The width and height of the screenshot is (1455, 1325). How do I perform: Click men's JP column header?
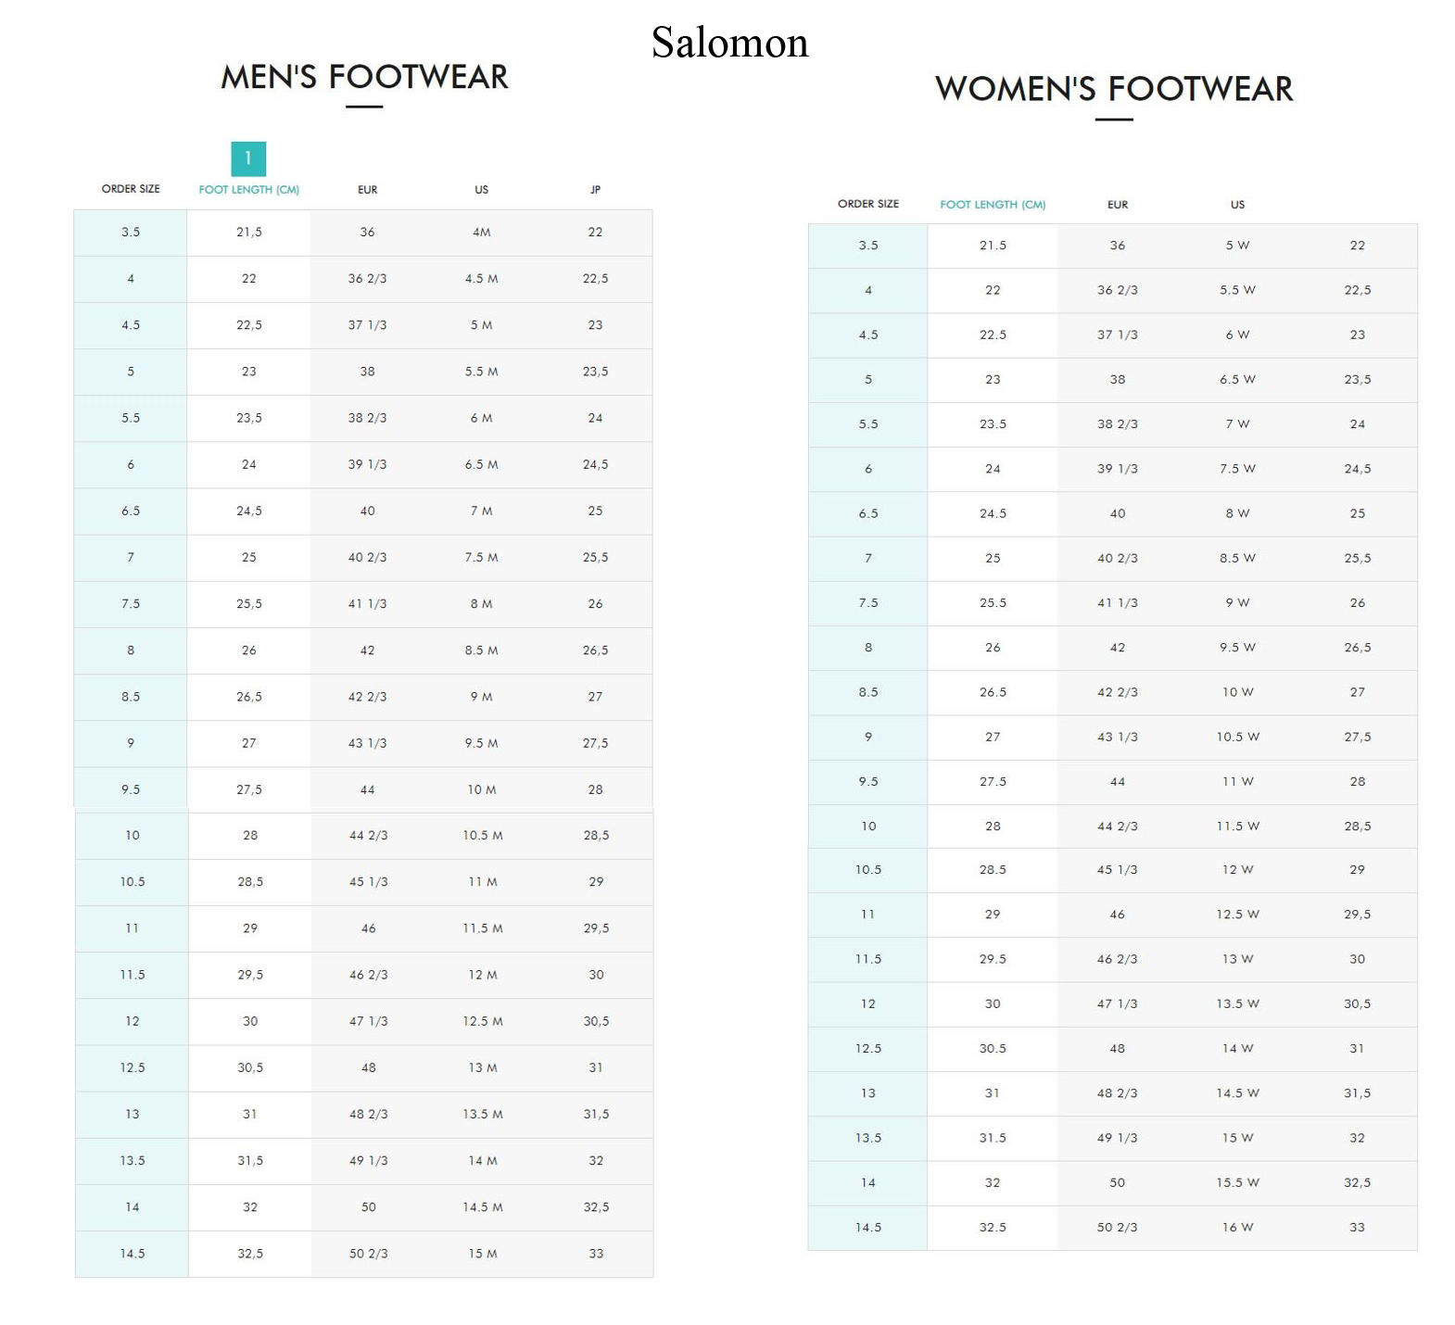pyautogui.click(x=596, y=189)
